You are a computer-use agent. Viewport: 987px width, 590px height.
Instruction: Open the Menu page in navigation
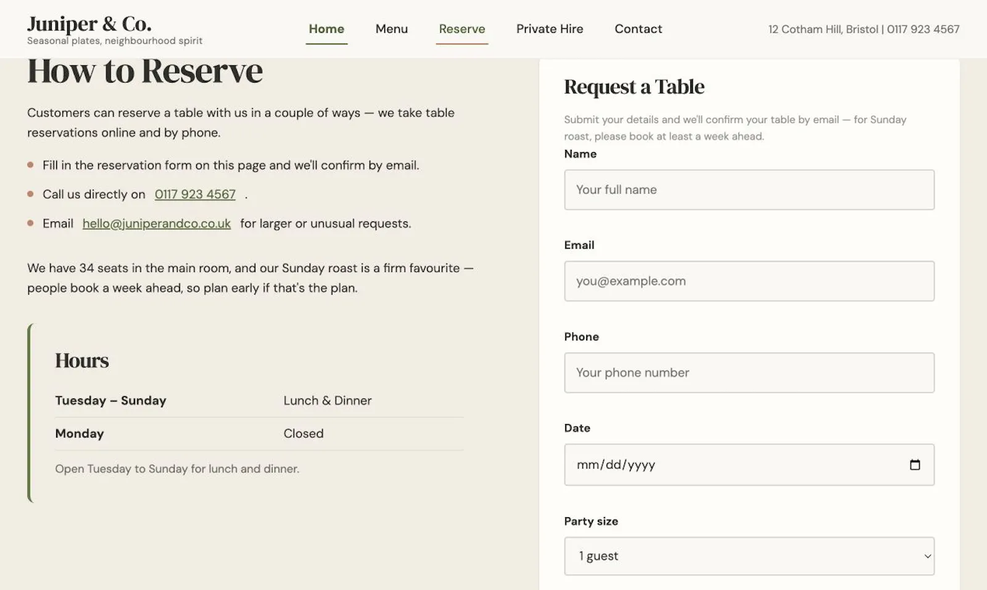pos(392,29)
